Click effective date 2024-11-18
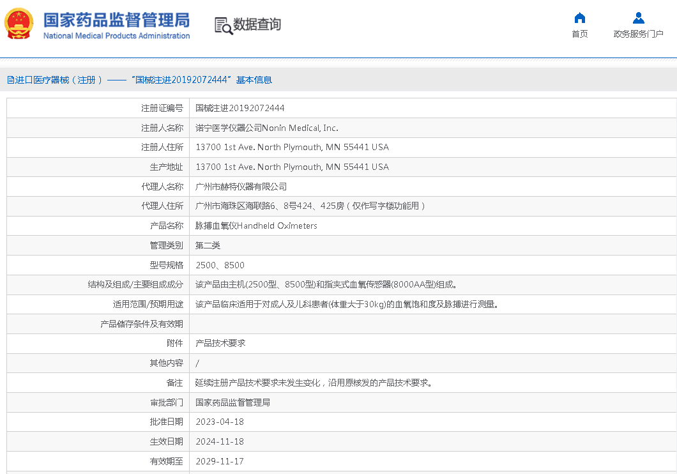The image size is (677, 474). point(220,441)
